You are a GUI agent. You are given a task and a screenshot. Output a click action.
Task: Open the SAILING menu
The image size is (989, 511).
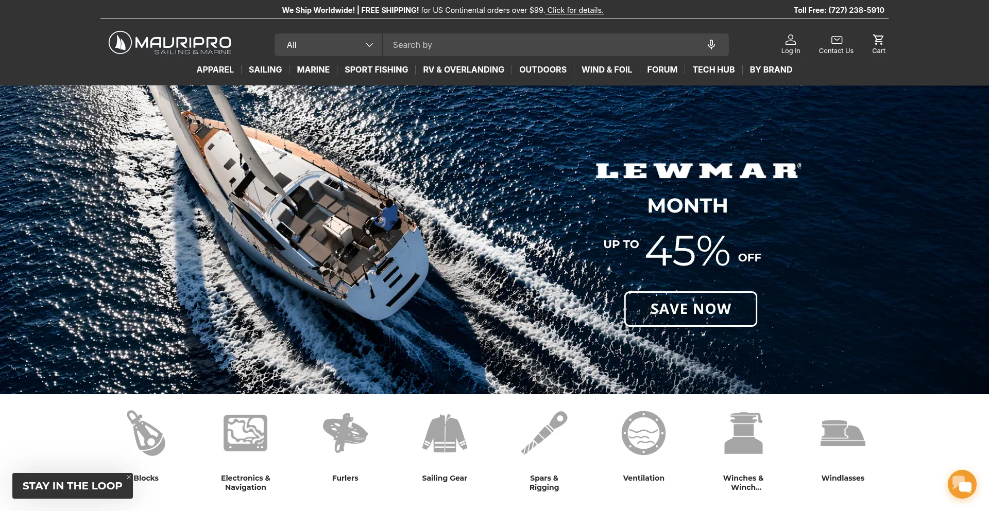tap(265, 69)
